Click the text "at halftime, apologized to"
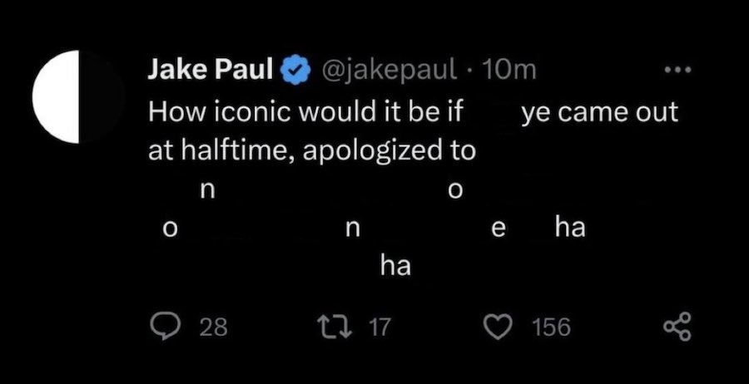This screenshot has height=384, width=749. coord(311,151)
